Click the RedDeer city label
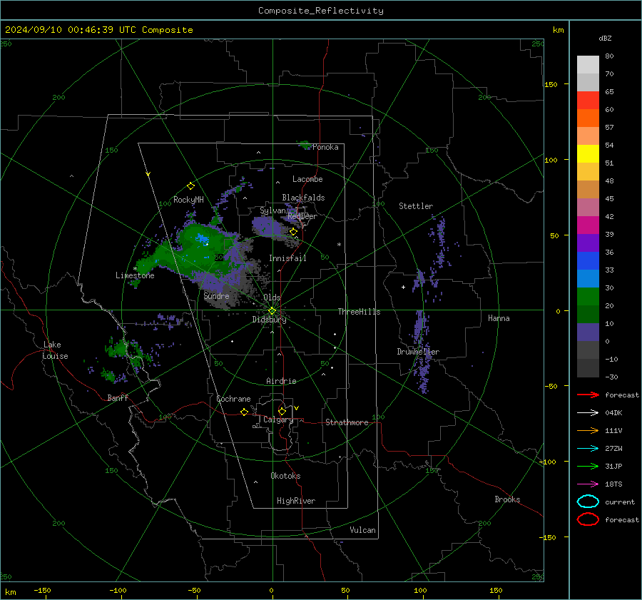 click(x=302, y=216)
